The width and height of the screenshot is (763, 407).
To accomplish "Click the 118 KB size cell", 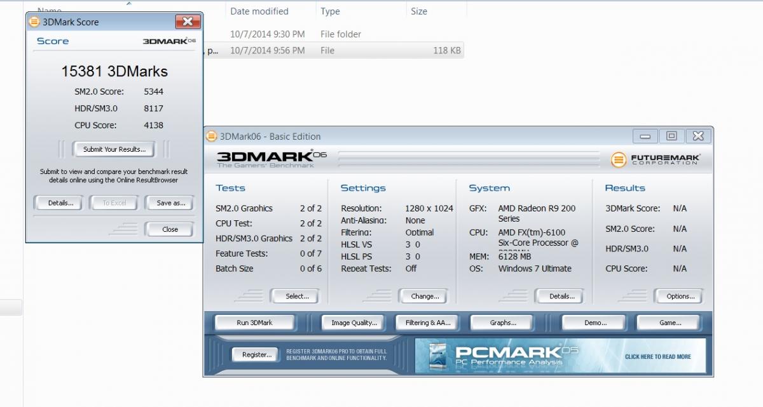I will (447, 50).
